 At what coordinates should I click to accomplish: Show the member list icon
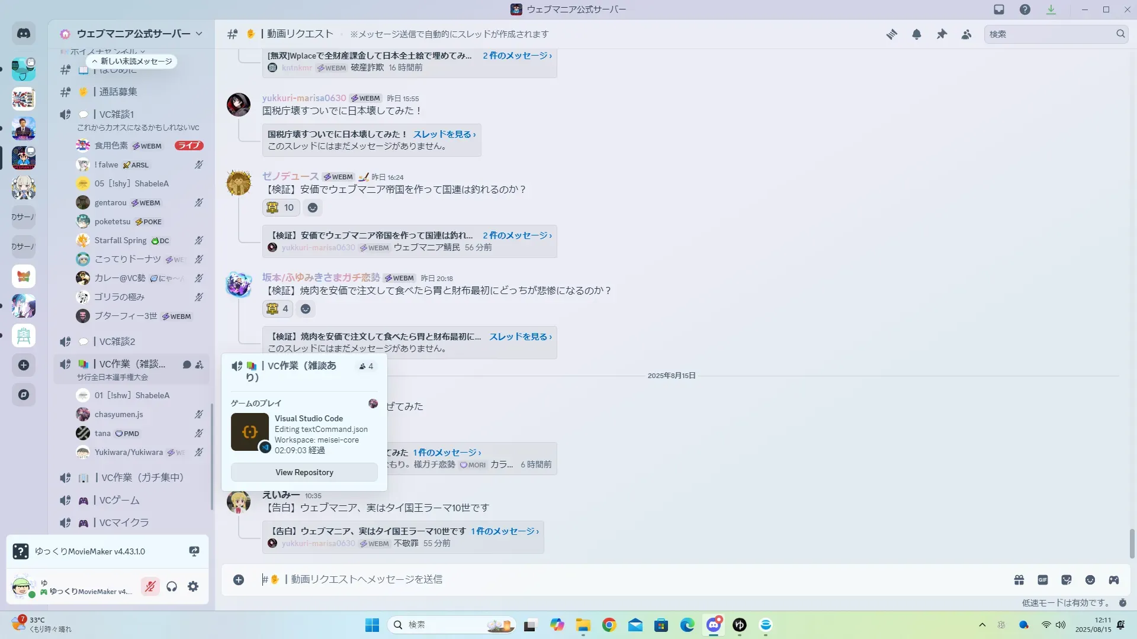966,34
